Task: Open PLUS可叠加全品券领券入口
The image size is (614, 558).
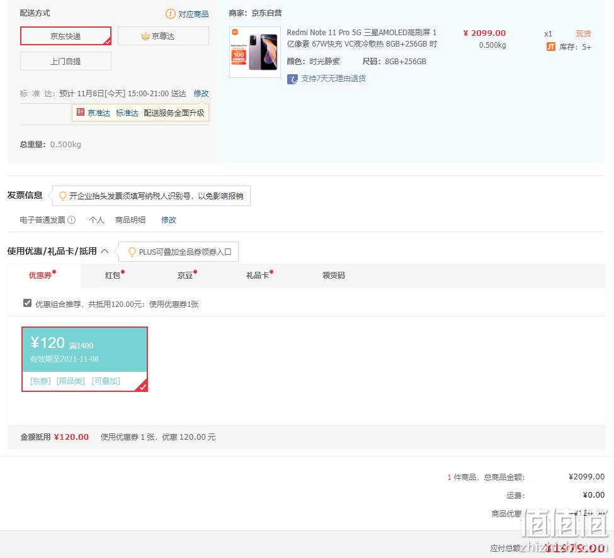Action: [185, 252]
